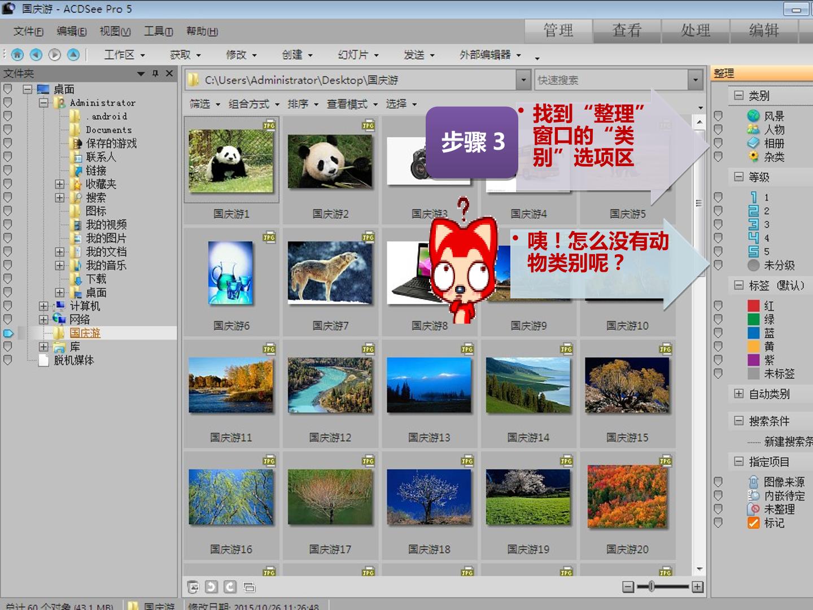
Task: Rotate left using bottom toolbar icon
Action: pos(211,587)
